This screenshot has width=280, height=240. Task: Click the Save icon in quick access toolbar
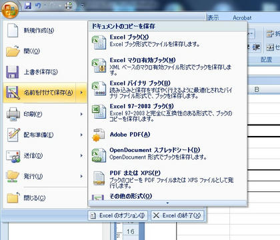pyautogui.click(x=28, y=5)
